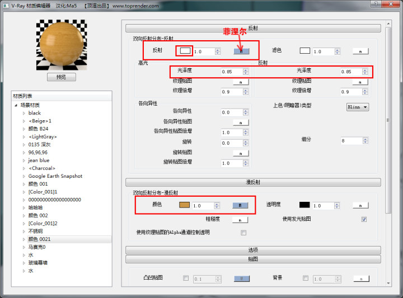Click the white 滤色 color swatch
This screenshot has height=298, width=403.
coord(305,50)
